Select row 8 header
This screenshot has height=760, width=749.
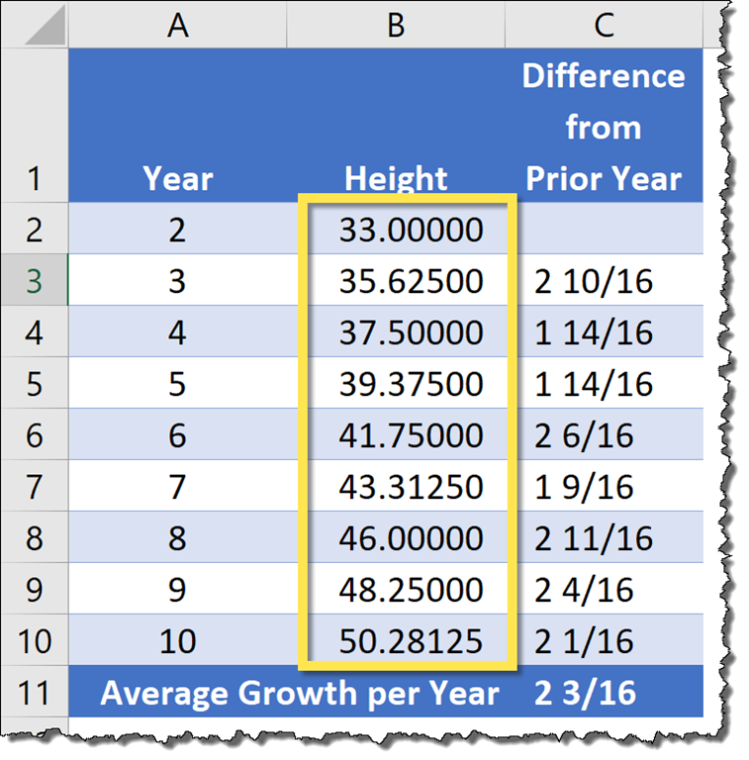click(34, 537)
